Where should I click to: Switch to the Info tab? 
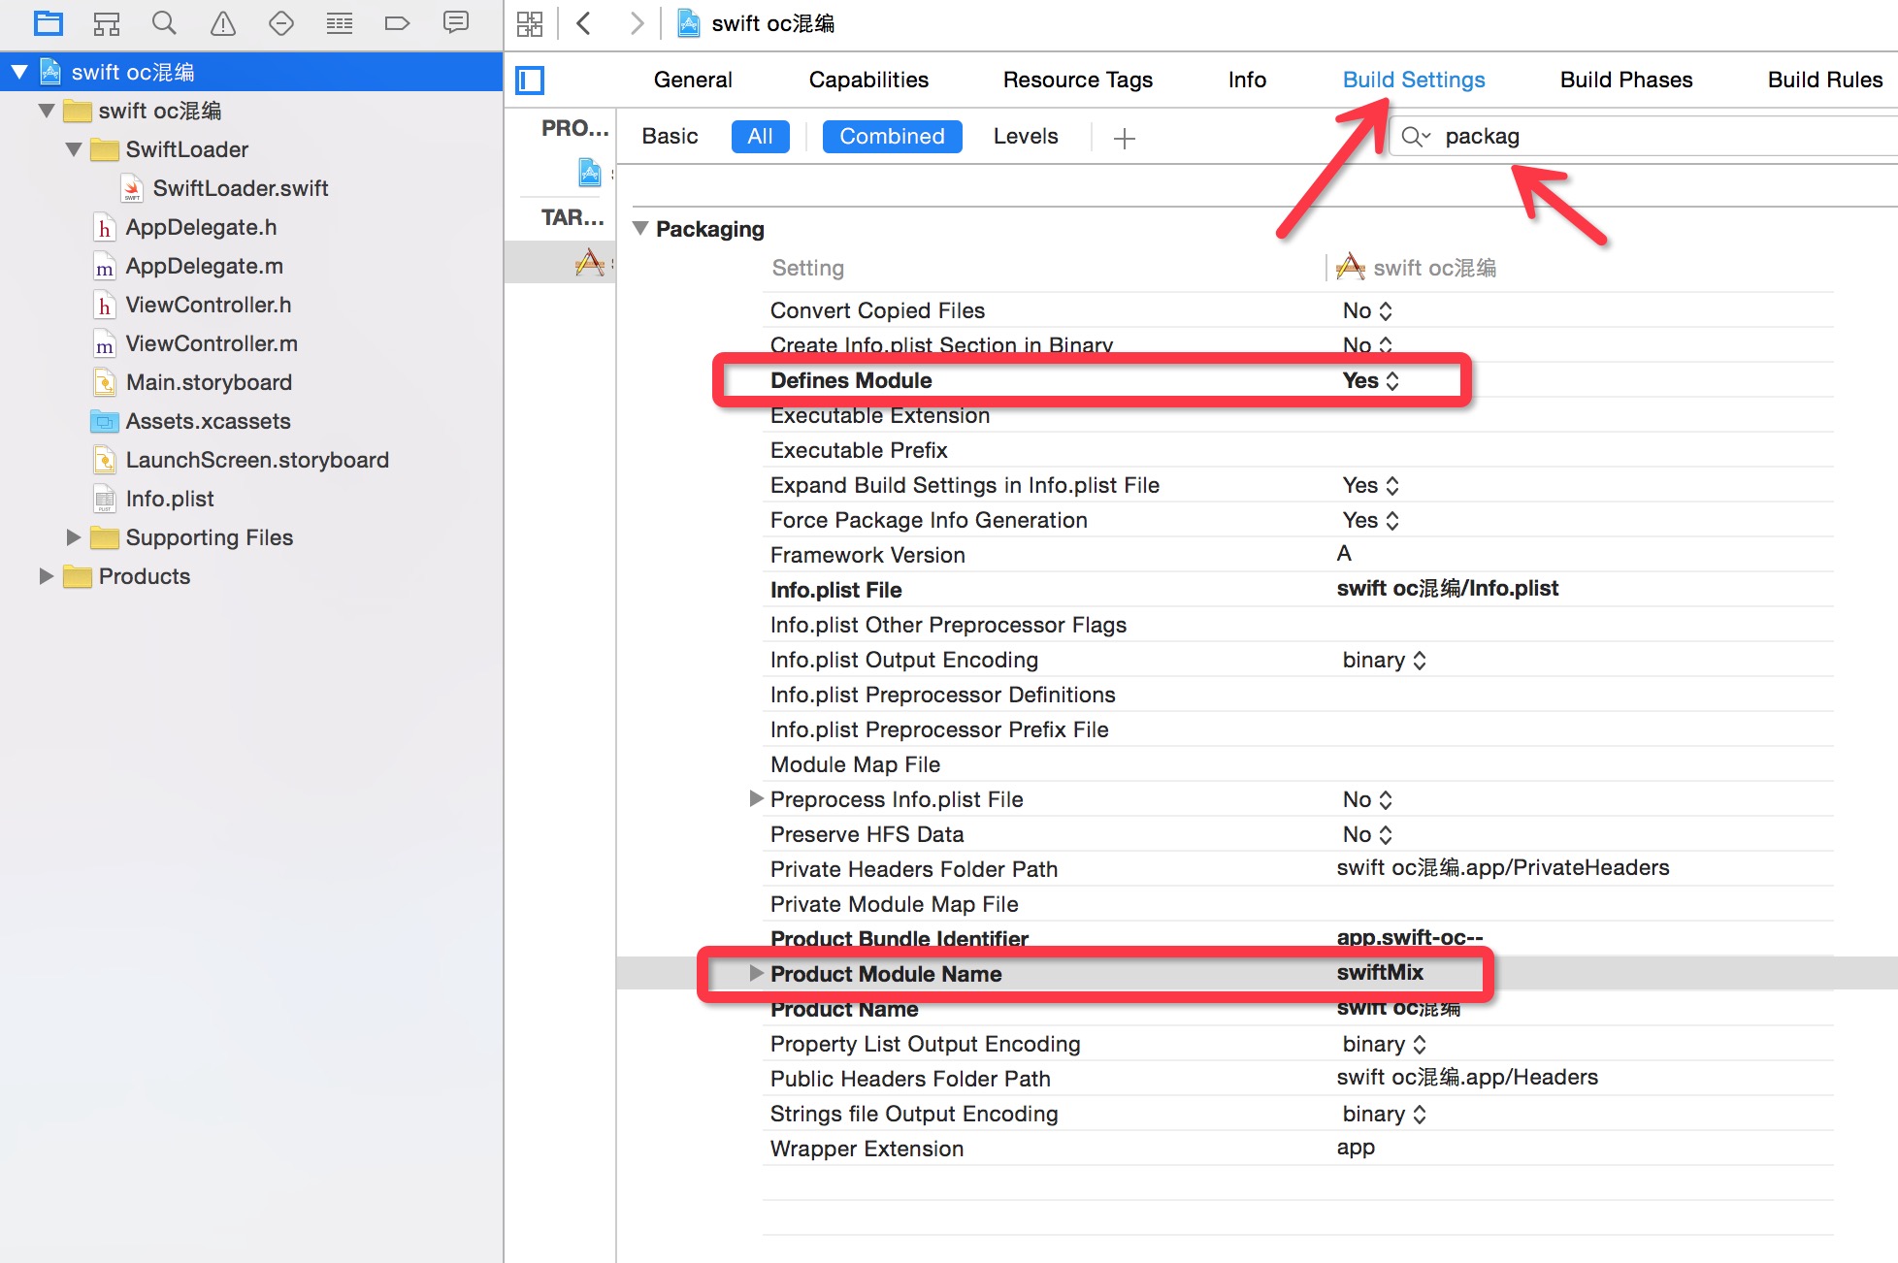coord(1247,80)
